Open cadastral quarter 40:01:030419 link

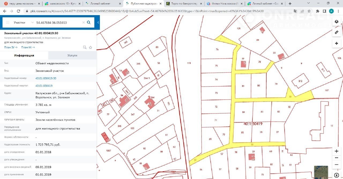click(44, 86)
